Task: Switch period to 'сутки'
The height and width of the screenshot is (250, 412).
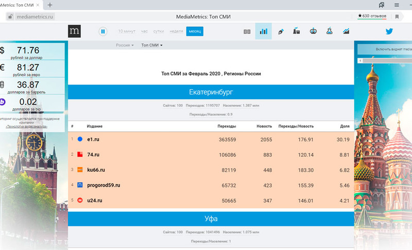Action: tap(160, 31)
